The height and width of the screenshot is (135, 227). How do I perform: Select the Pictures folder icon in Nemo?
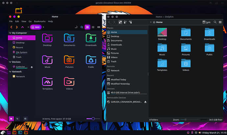69,60
